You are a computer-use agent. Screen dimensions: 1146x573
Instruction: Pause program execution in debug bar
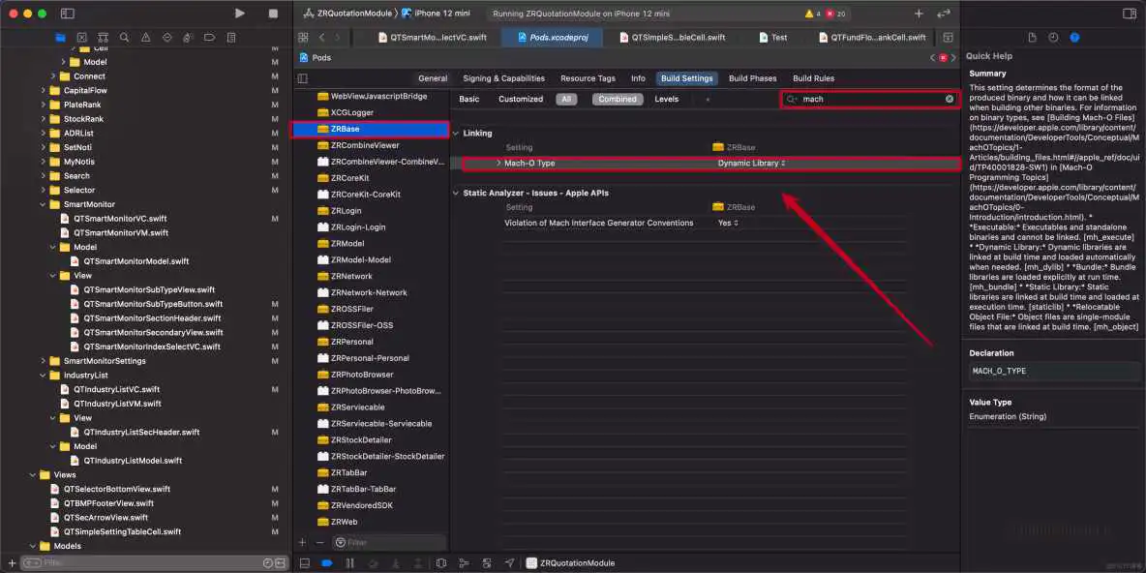click(x=350, y=563)
